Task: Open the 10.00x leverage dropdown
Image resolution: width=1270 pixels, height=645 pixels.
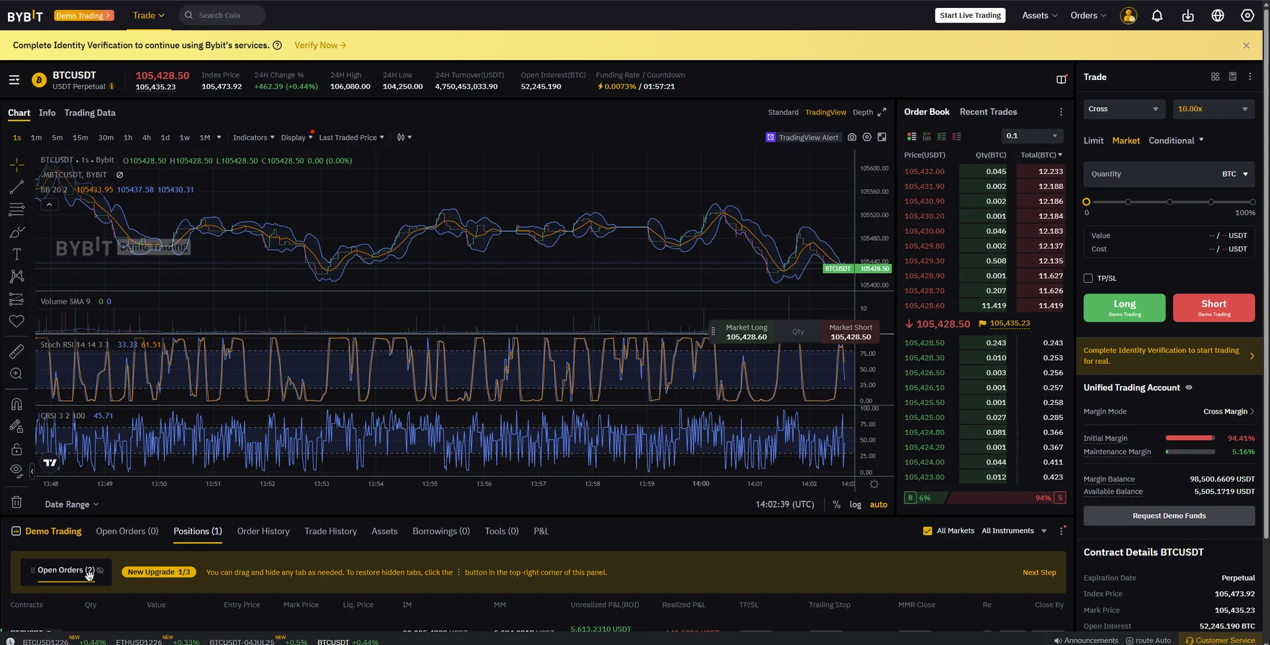Action: click(1212, 109)
